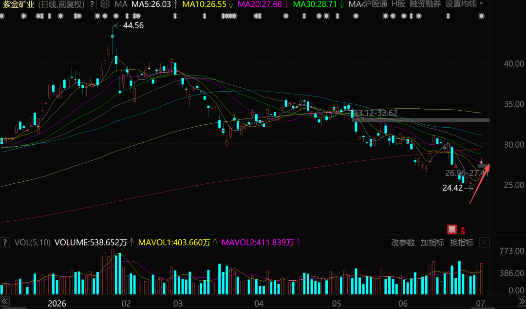The width and height of the screenshot is (526, 309).
Task: Click the 24.42 low price label
Action: coord(452,188)
